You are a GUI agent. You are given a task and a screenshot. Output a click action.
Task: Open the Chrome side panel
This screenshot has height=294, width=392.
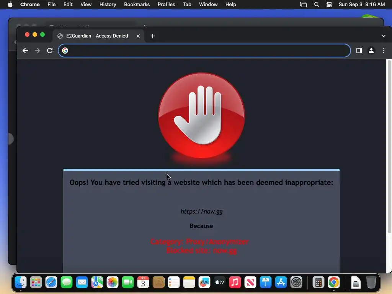(x=359, y=51)
